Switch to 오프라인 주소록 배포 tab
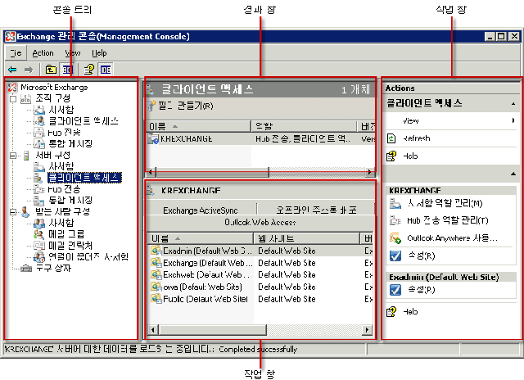 click(x=316, y=210)
